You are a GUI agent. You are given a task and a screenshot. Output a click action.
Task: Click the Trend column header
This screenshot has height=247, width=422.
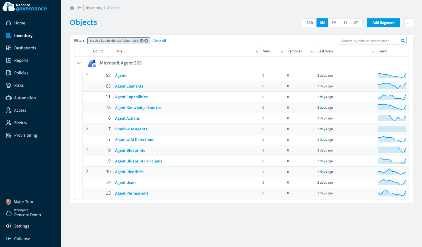(382, 51)
